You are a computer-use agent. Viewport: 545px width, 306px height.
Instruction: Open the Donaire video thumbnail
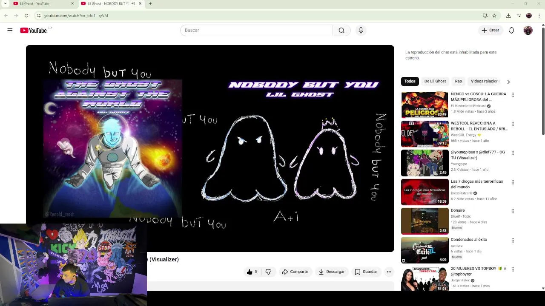tap(425, 221)
